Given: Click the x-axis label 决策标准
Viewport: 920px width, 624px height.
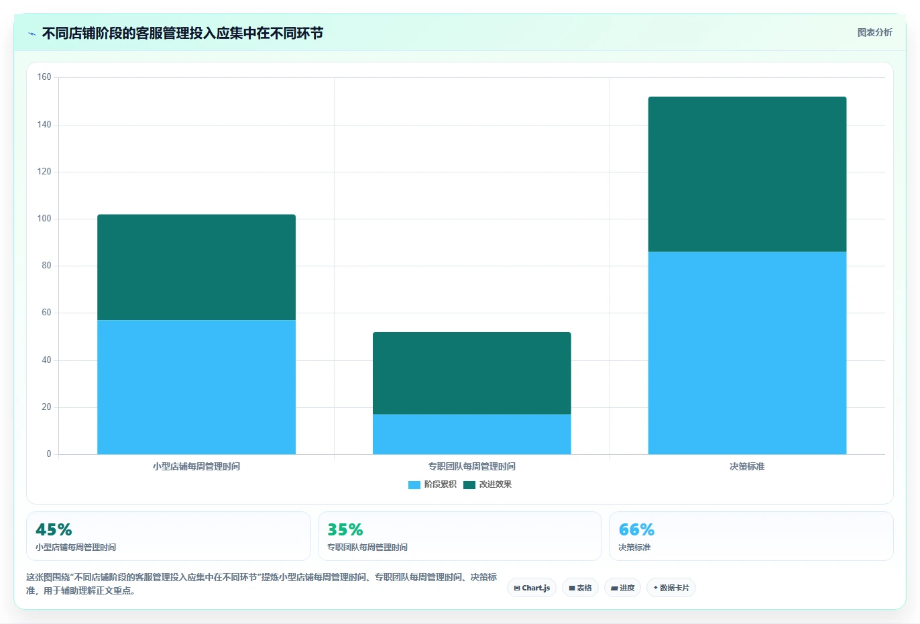Looking at the screenshot, I should [747, 466].
